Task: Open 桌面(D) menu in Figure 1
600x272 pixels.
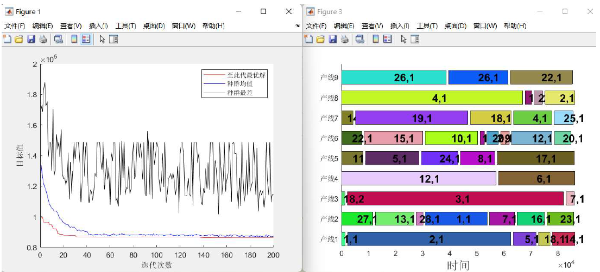Action: click(x=154, y=26)
